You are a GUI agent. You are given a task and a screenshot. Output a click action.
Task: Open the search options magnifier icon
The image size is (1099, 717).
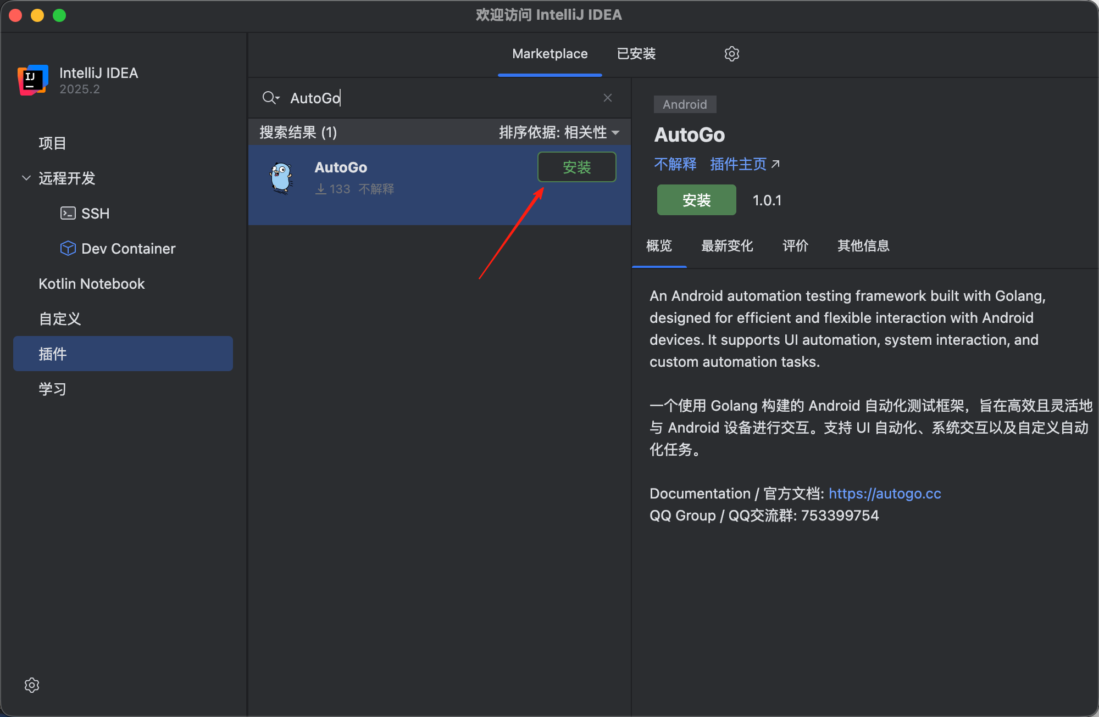(x=270, y=98)
